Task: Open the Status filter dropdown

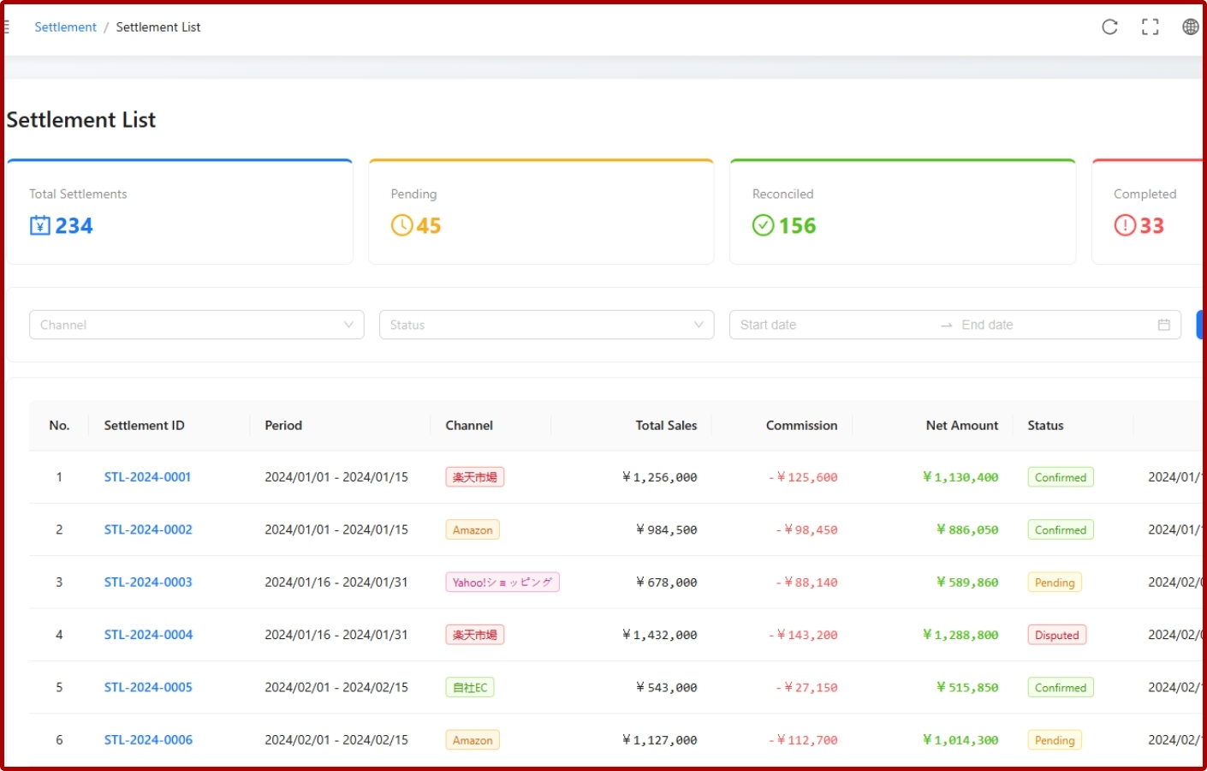Action: (x=546, y=325)
